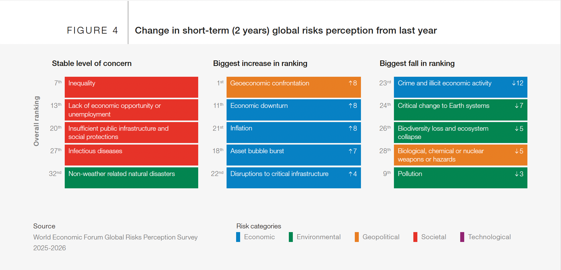Select the Non-weather related natural disasters bar
561x270 pixels.
[131, 178]
